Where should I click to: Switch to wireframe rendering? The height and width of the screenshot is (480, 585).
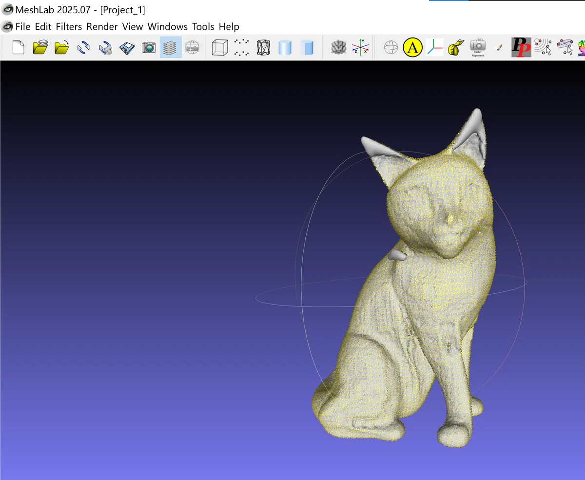[x=263, y=47]
